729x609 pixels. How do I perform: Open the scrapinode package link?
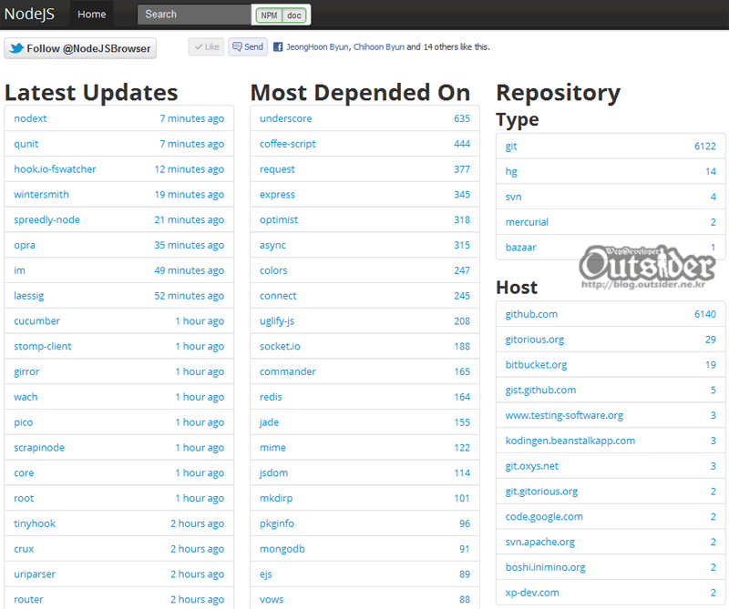pos(39,448)
